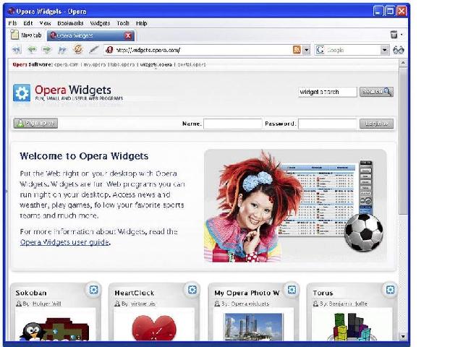Open the File menu
Viewport: 463px width, 347px height.
point(13,23)
